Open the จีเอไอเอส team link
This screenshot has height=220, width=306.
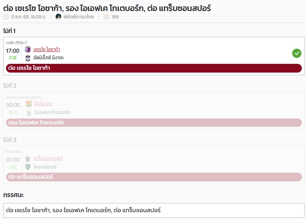pos(43,104)
